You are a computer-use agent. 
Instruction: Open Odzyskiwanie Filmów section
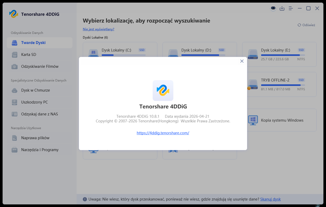pos(40,66)
